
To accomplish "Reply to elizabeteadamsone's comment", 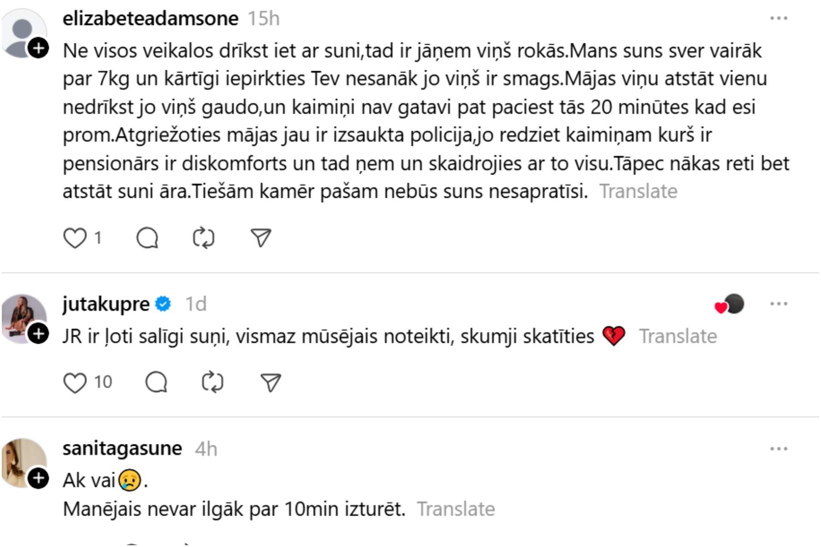I will [147, 238].
